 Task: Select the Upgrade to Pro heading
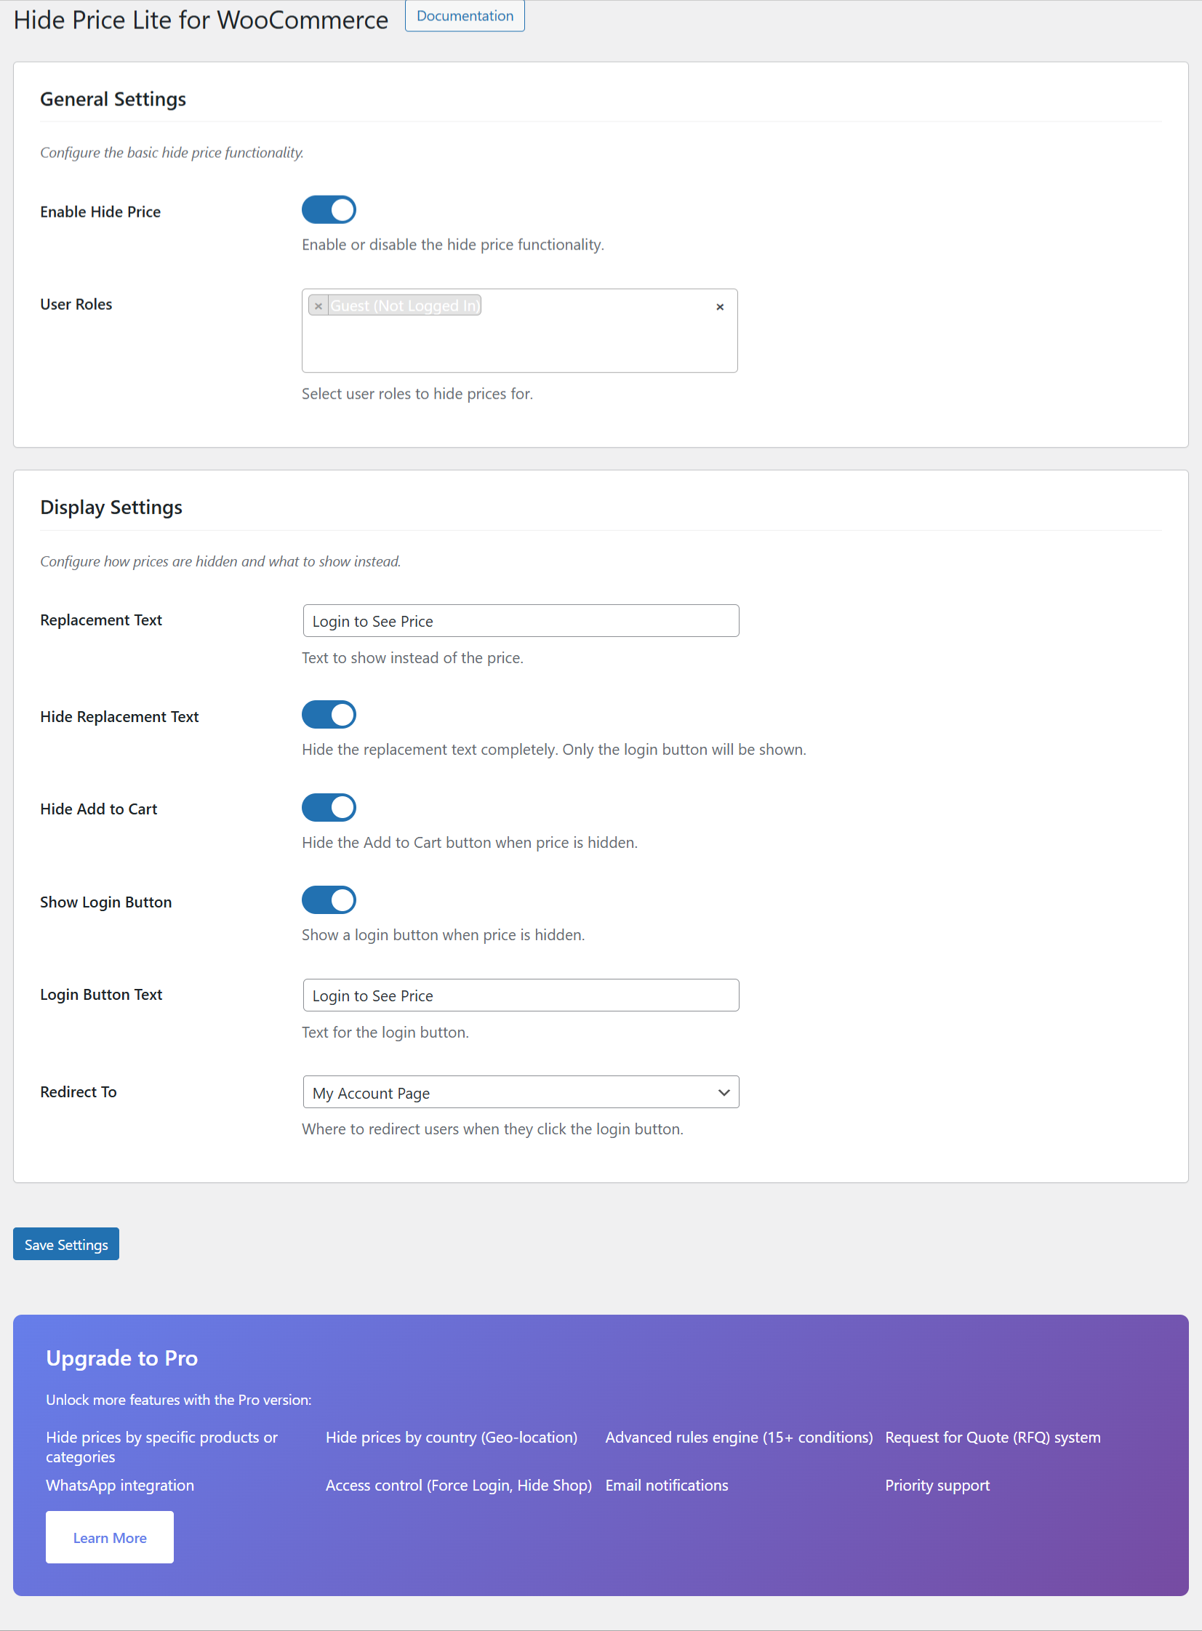pos(121,1358)
